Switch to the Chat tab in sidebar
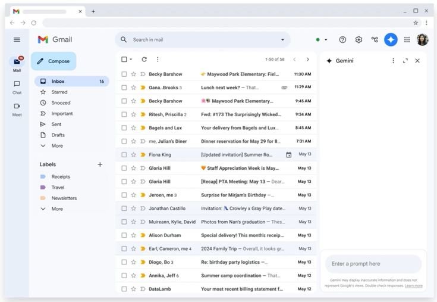The height and width of the screenshot is (302, 437). coord(17,86)
